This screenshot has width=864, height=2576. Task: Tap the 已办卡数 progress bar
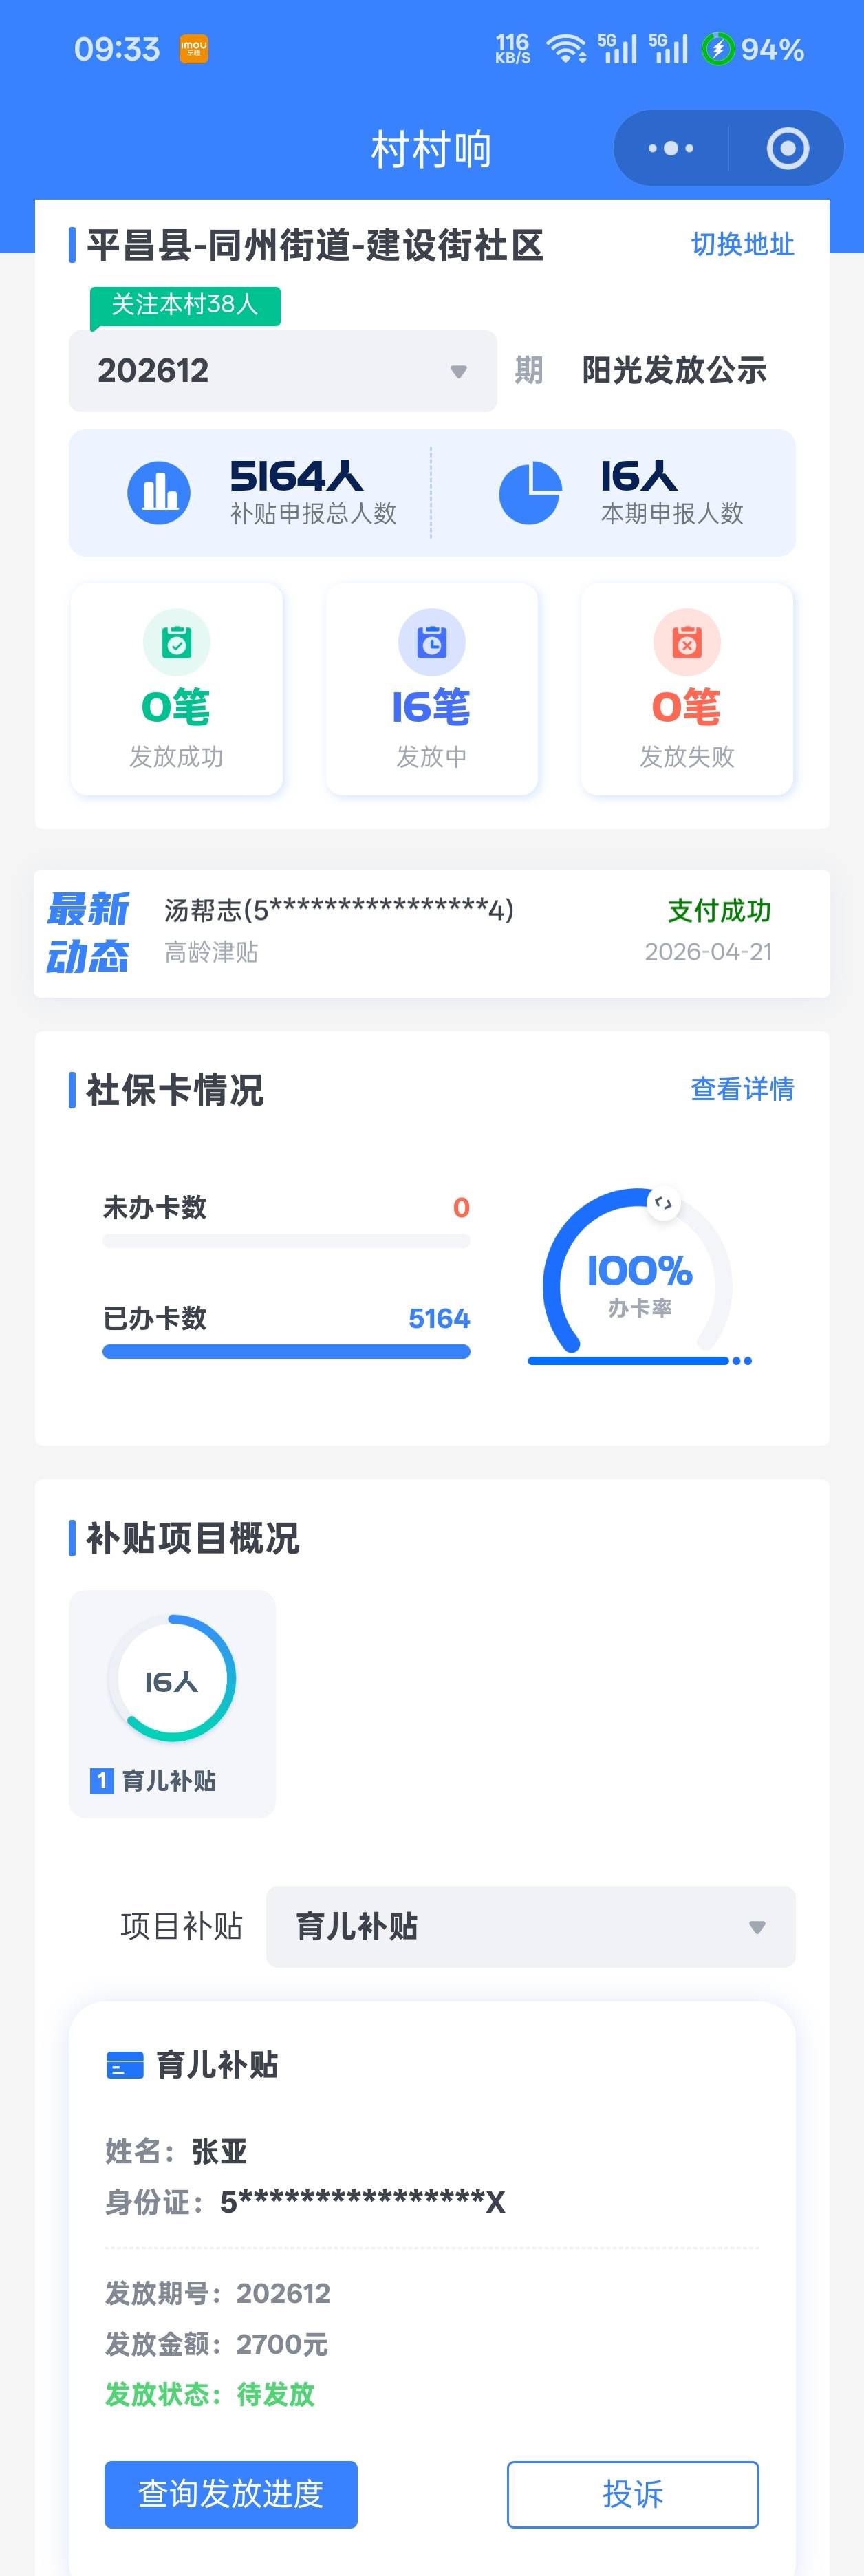(286, 1352)
